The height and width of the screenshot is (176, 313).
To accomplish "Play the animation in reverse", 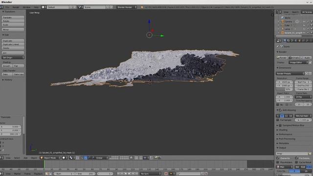I will click(x=126, y=174).
